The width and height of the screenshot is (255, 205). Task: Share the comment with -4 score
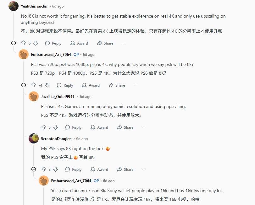pos(117,85)
